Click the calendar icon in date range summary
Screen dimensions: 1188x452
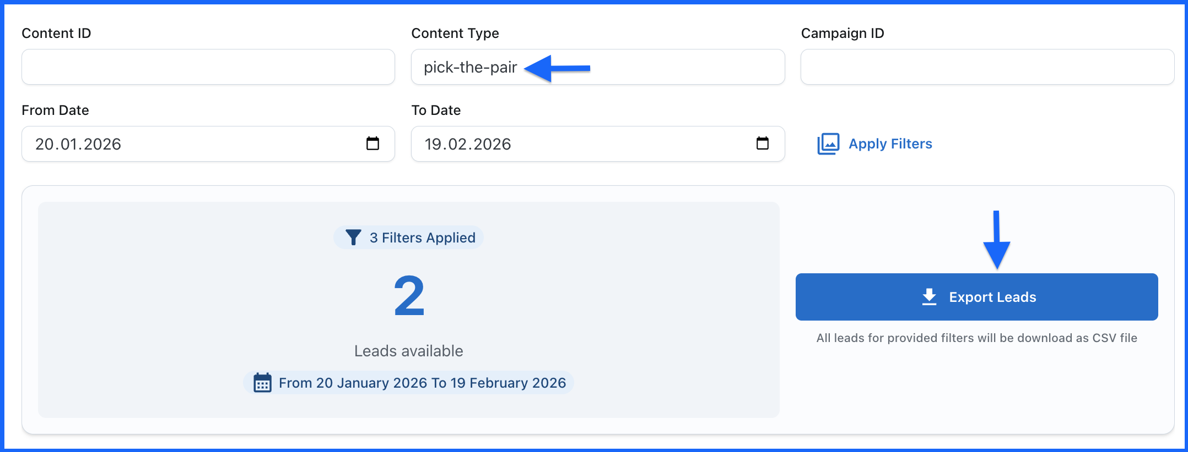tap(262, 383)
